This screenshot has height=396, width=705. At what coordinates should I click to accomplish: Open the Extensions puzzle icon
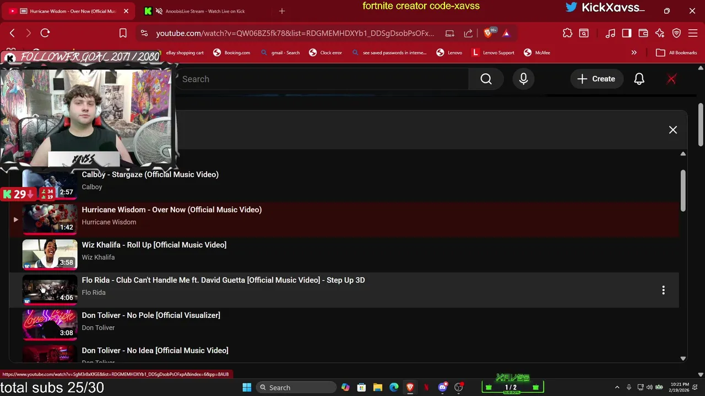(x=567, y=33)
